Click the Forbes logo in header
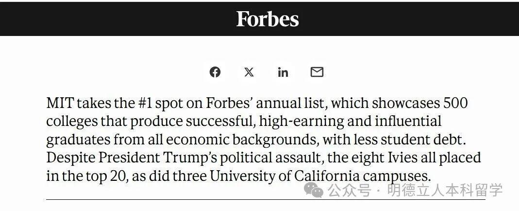Screen dimensions: 519x211 click(x=268, y=19)
